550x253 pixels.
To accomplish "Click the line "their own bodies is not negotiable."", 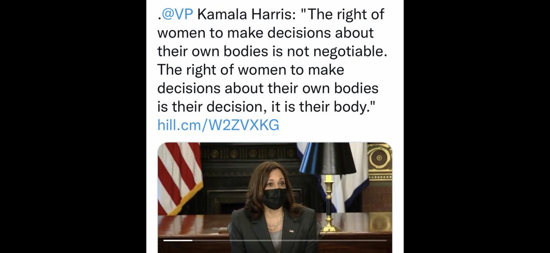I will coord(272,51).
